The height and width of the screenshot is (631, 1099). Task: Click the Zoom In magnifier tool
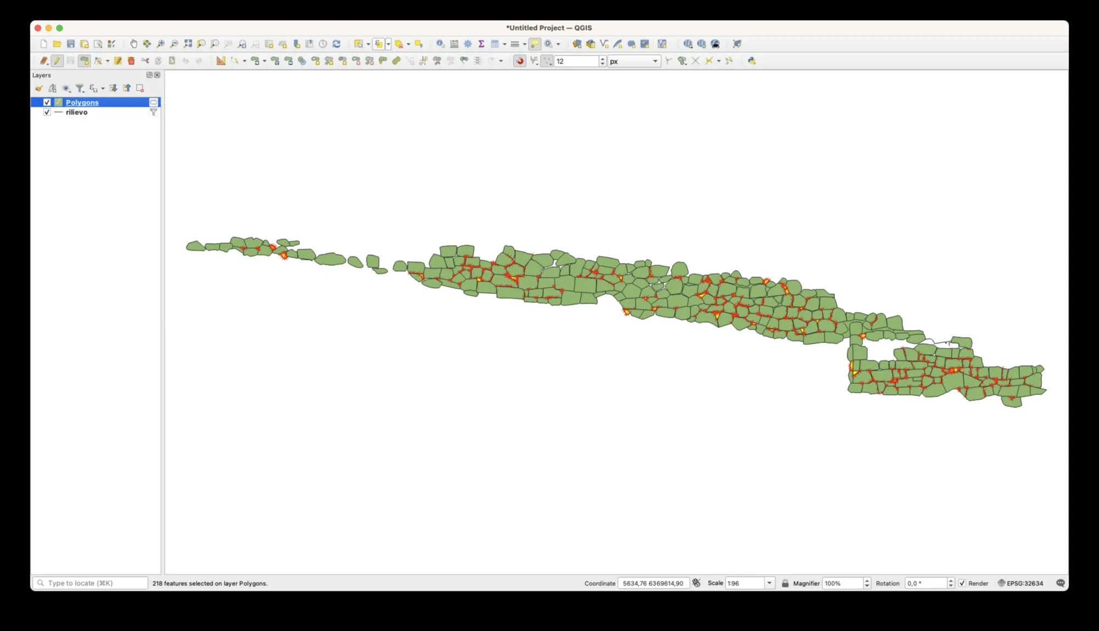160,44
